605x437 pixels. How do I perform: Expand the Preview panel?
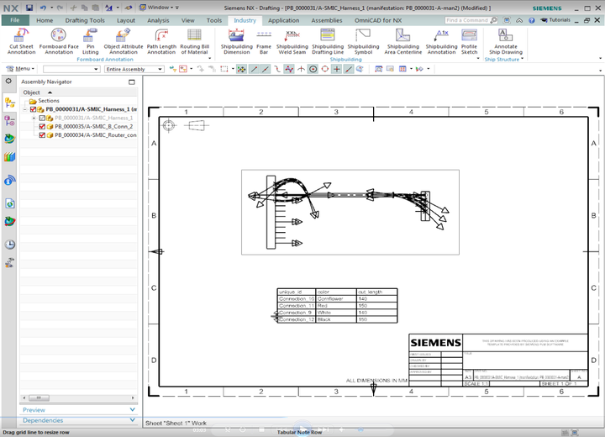click(78, 409)
